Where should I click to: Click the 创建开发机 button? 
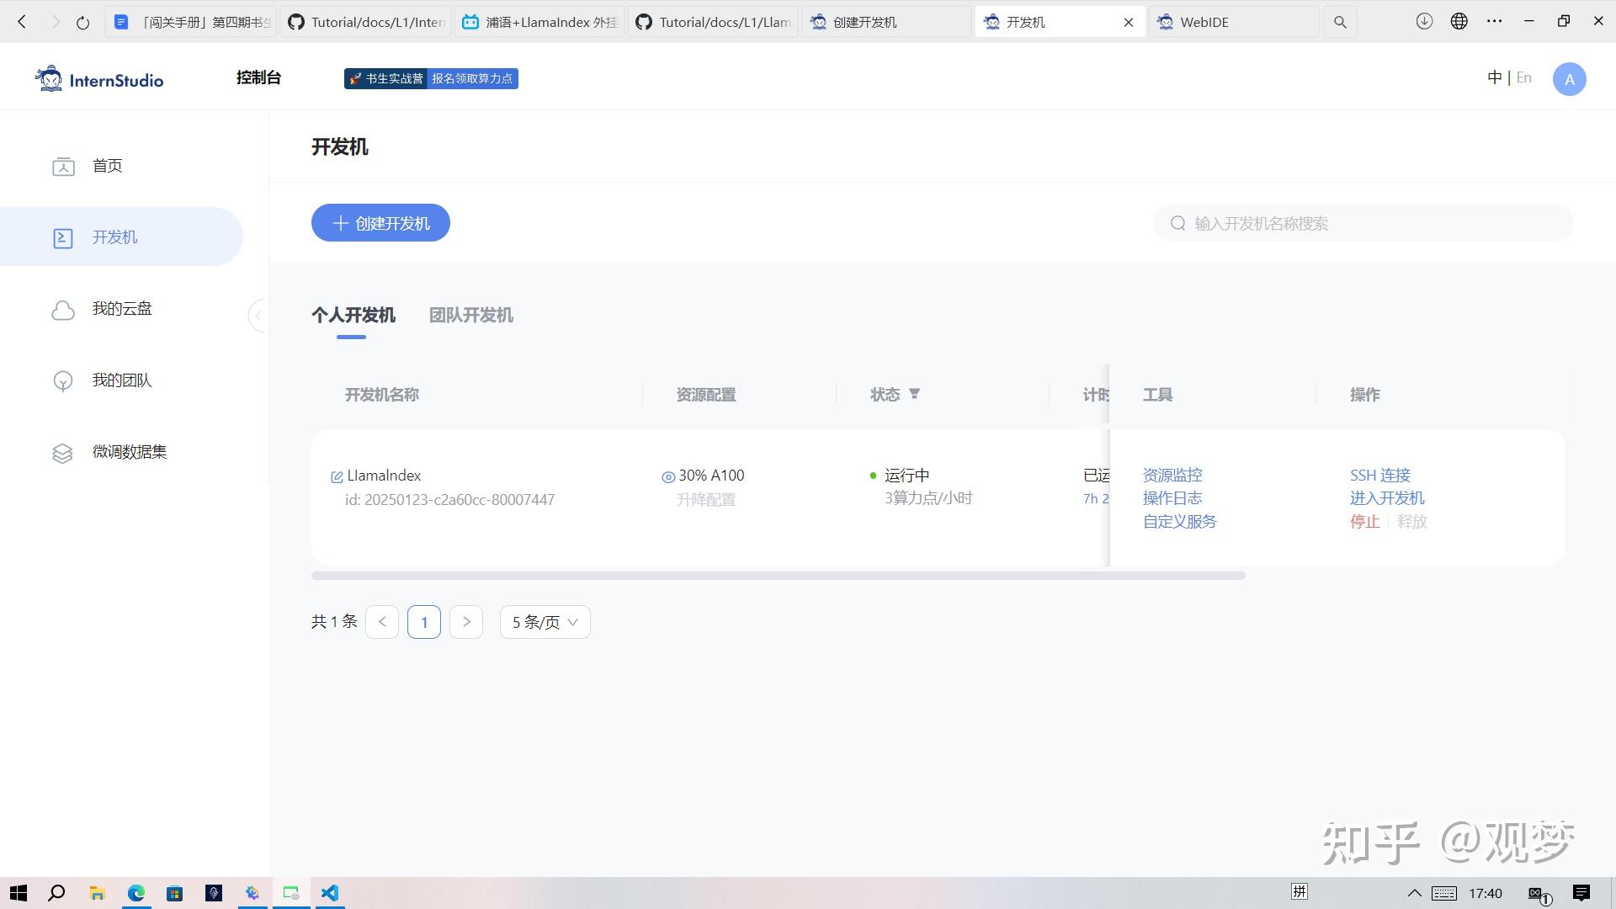380,223
